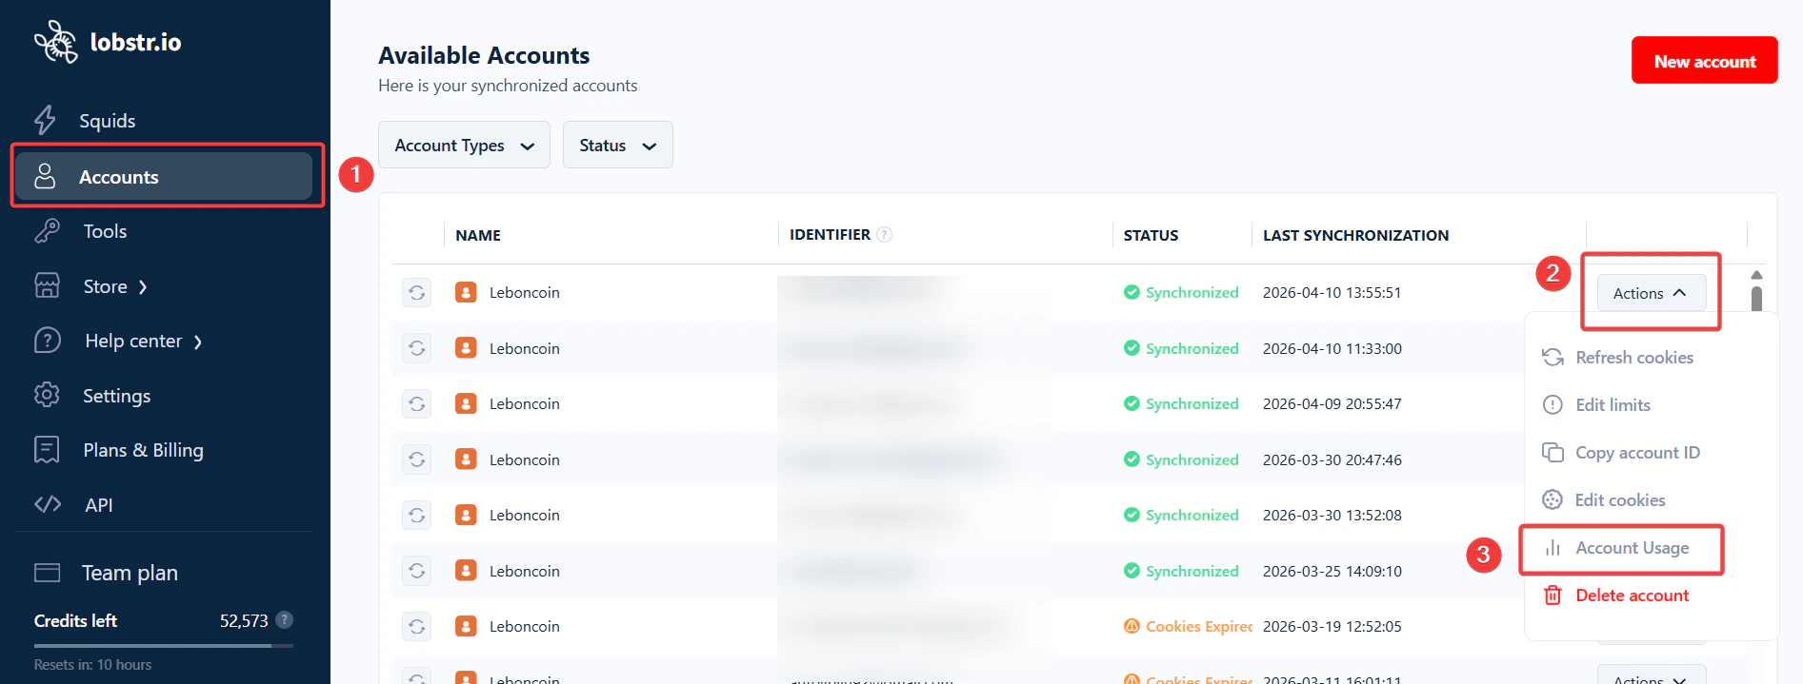1803x684 pixels.
Task: Open the Status filter dropdown
Action: pyautogui.click(x=617, y=145)
